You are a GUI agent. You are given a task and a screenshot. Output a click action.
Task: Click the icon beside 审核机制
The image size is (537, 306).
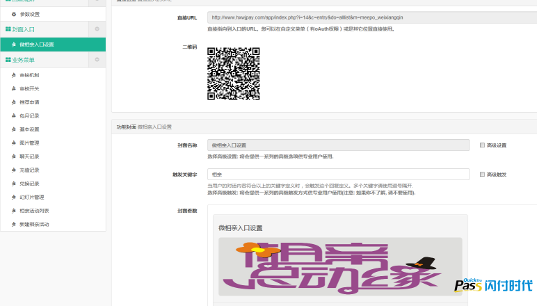tap(14, 75)
